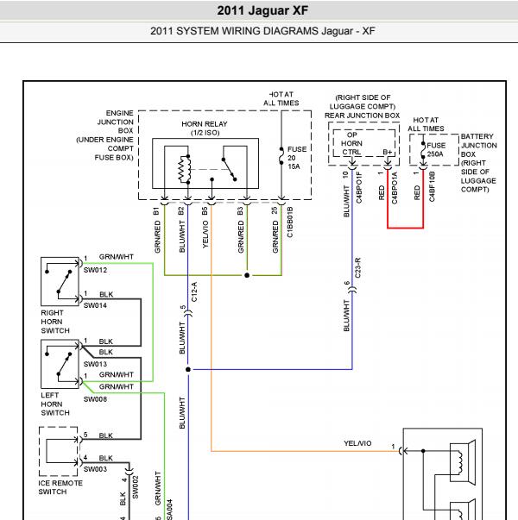Click the splice dot on the GRN/RED wire
This screenshot has width=518, height=520.
(247, 275)
